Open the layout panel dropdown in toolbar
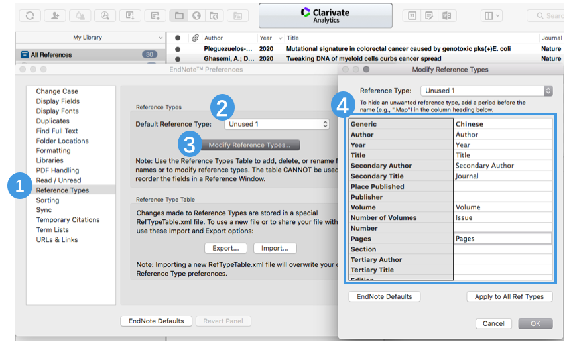 [x=493, y=15]
